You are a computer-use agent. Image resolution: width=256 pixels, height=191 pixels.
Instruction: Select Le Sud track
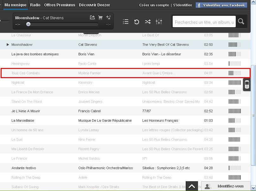(17, 139)
